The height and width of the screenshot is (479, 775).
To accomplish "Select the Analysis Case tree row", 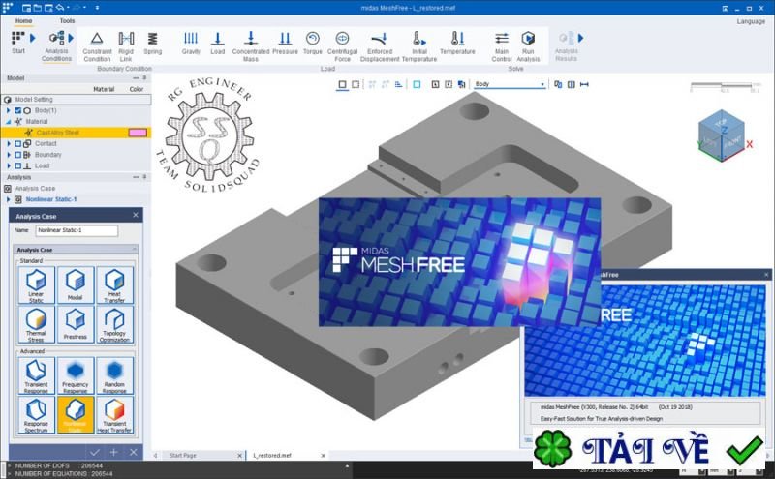I will 35,188.
